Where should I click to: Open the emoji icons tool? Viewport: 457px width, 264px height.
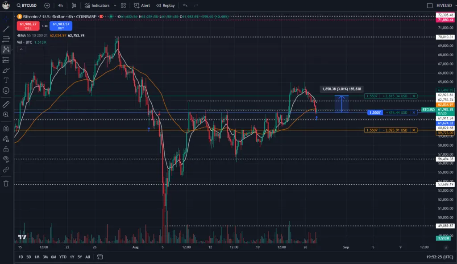6,91
